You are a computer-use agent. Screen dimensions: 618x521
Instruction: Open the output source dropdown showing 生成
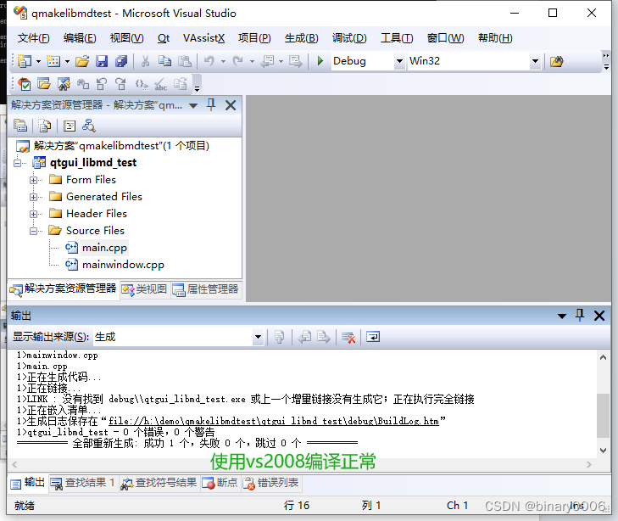(x=258, y=337)
